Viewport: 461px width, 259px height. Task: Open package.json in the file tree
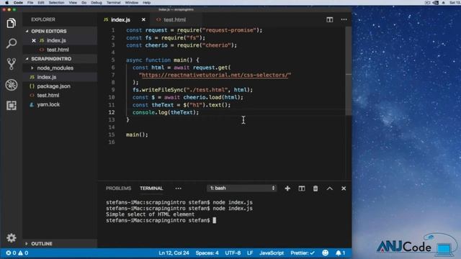pyautogui.click(x=60, y=86)
